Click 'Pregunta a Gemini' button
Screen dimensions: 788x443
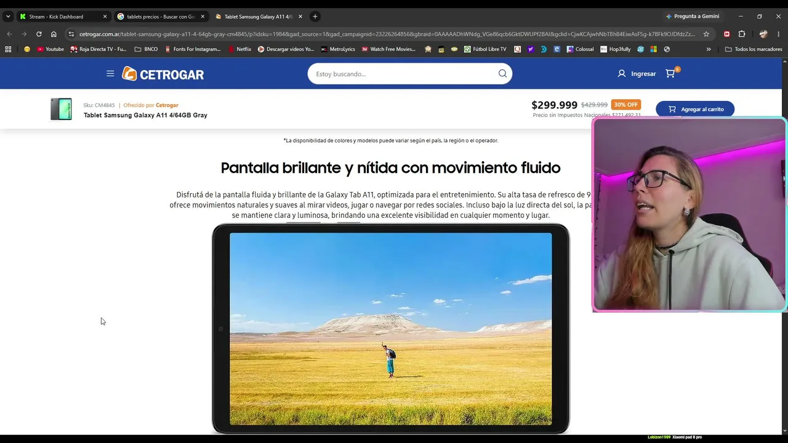693,17
